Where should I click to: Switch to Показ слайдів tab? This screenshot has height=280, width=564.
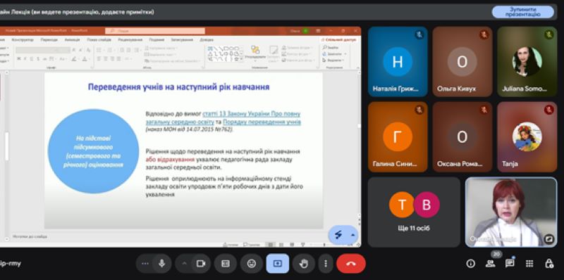pyautogui.click(x=99, y=40)
